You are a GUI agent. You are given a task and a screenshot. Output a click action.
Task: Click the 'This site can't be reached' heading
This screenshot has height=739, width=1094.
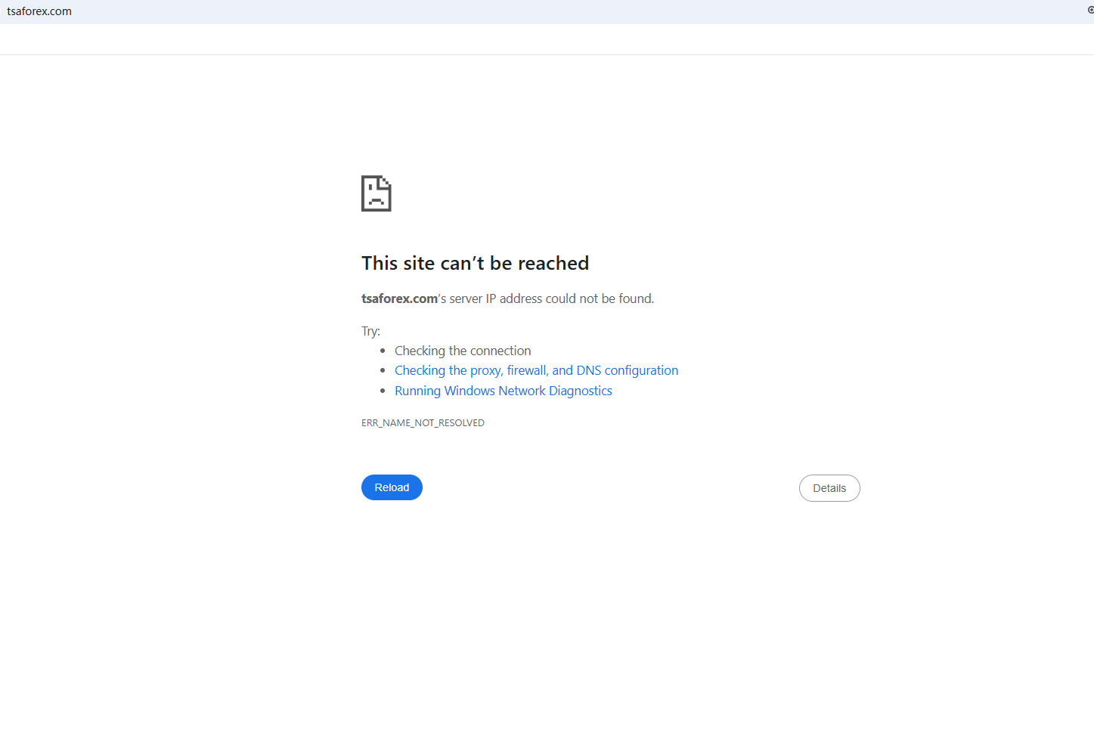475,263
